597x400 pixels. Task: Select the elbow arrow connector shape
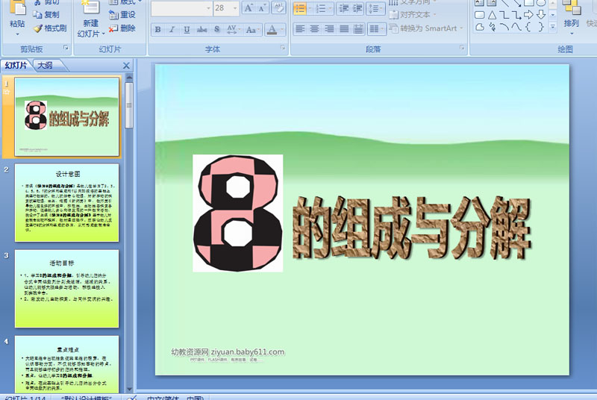pos(516,15)
